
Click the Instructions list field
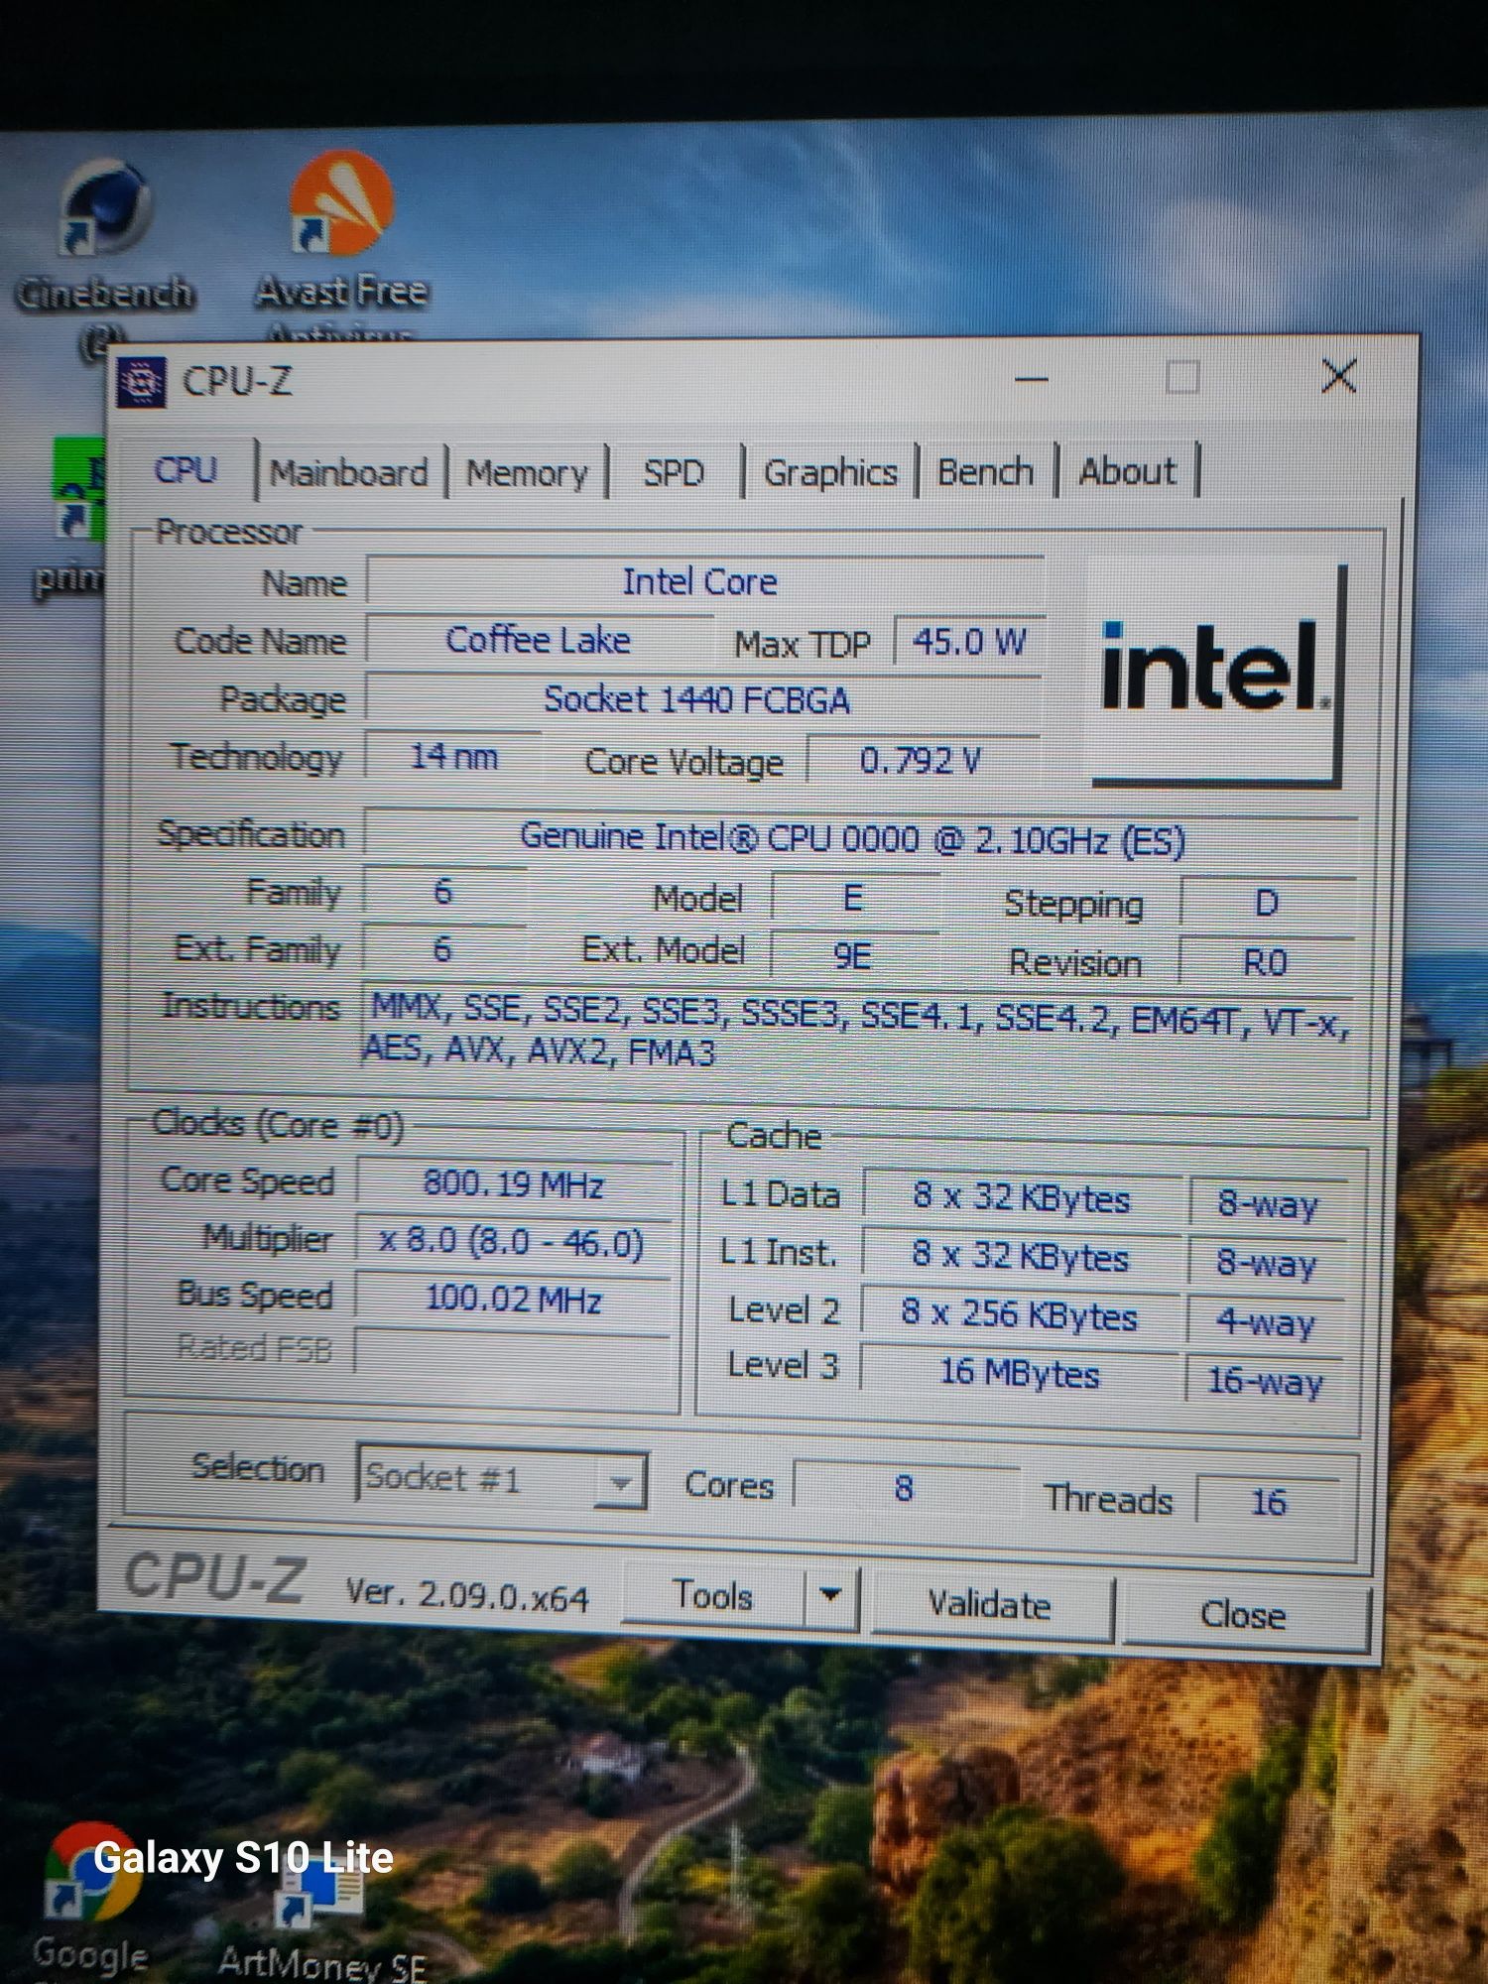coord(857,1032)
